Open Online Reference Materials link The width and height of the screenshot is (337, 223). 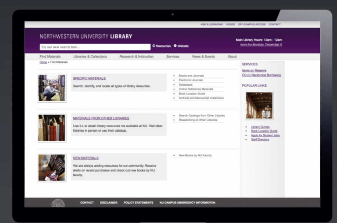click(x=196, y=89)
